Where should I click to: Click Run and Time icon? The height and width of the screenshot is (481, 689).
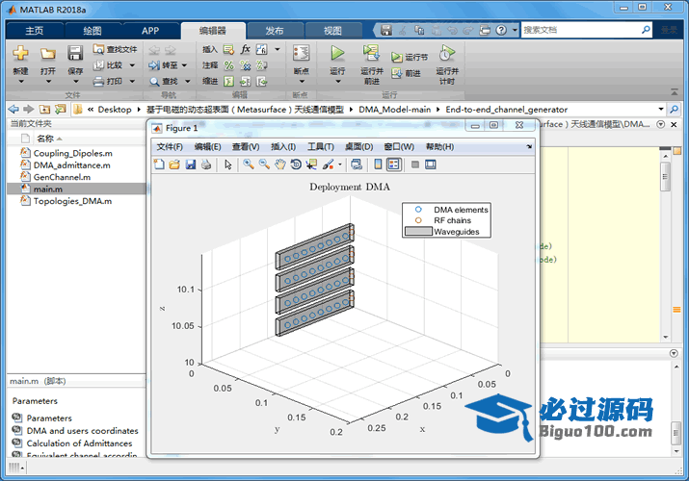tap(447, 53)
